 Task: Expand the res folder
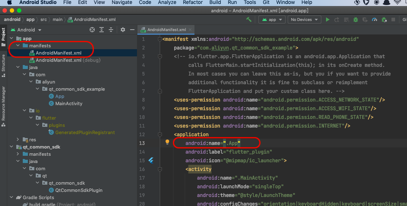(18, 140)
